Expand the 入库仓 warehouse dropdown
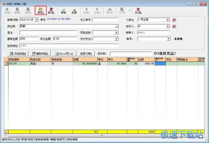This screenshot has width=209, height=143. tap(168, 20)
